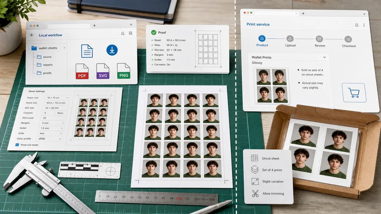Click the blue document file icon
Image resolution: width=381 pixels, height=214 pixels.
click(x=87, y=51)
